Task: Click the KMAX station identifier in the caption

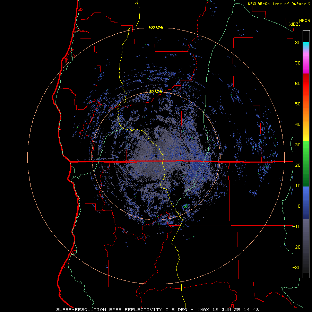Action: 204,310
